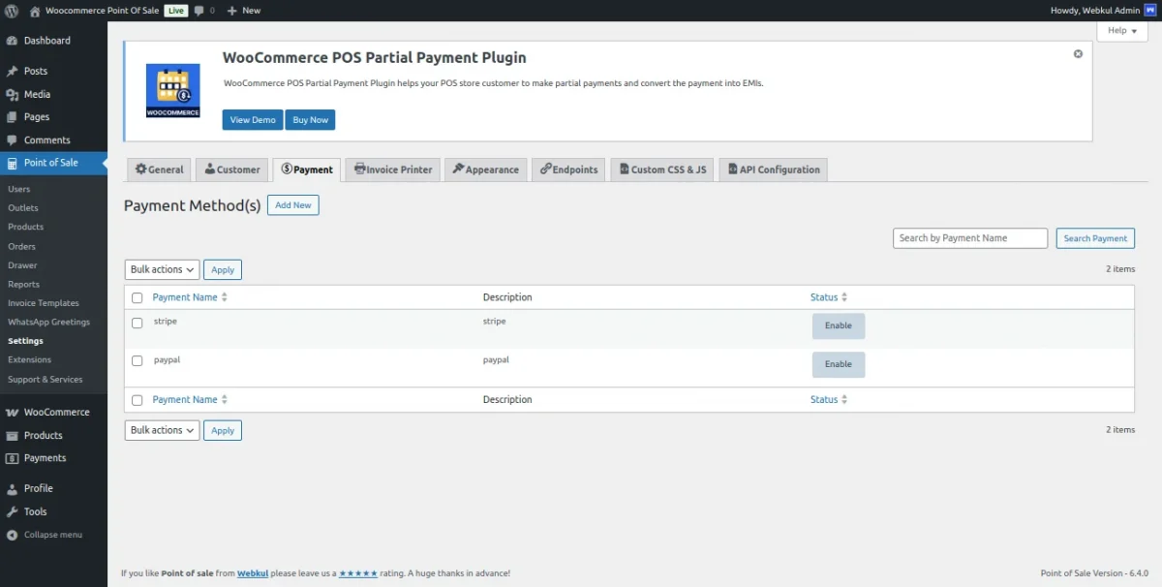Screen dimensions: 1162x587
Task: Click the WooCommerce plugin calendar thumbnail
Action: coord(172,90)
